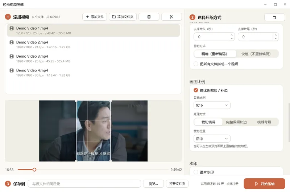Open the 目标比例 9:16 dropdown
Viewport: 290px width, 192px height.
[212, 105]
